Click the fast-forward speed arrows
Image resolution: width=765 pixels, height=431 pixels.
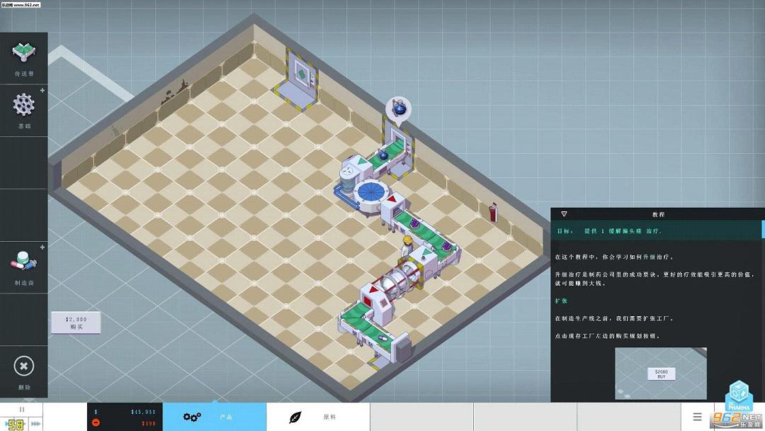(35, 424)
